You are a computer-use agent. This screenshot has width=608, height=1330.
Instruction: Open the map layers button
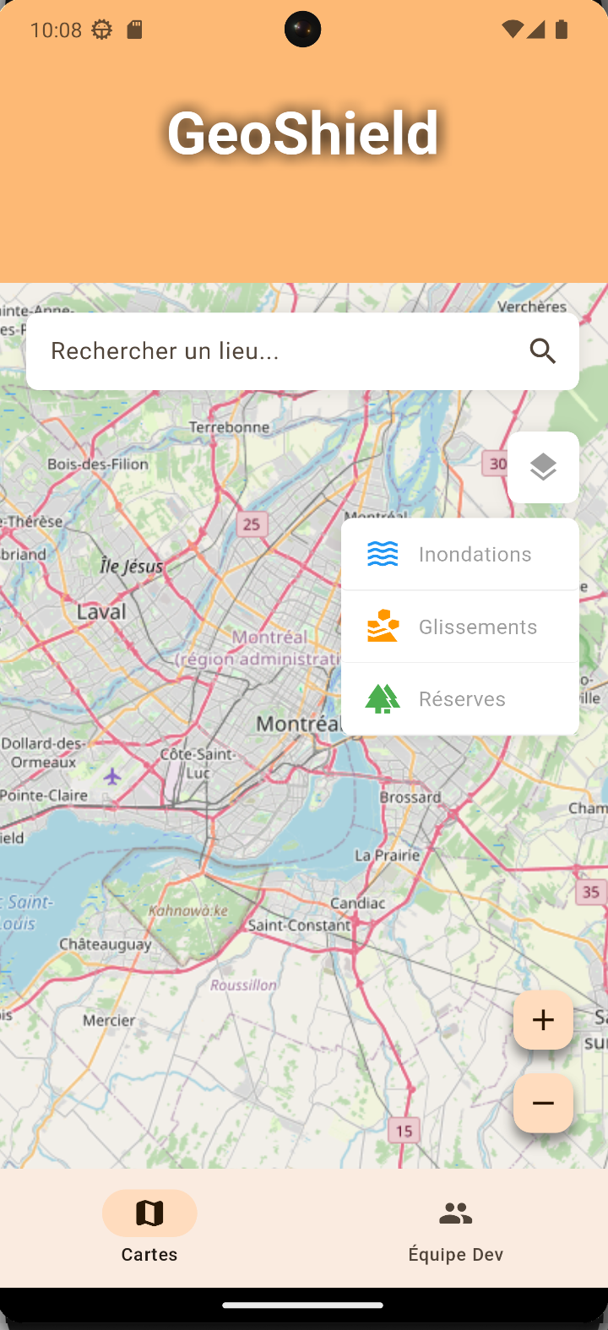(543, 467)
